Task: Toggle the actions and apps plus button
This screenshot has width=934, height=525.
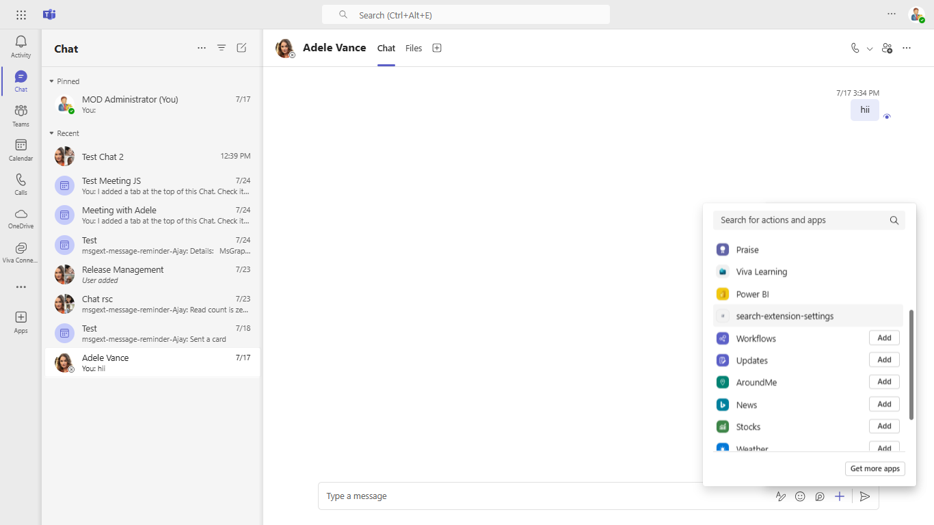Action: coord(840,496)
